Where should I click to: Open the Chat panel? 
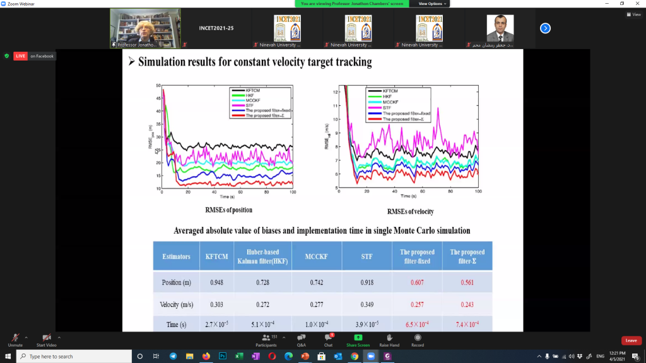(328, 340)
